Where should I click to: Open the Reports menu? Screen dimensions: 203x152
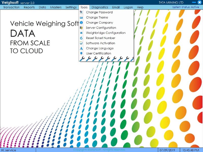pos(29,7)
